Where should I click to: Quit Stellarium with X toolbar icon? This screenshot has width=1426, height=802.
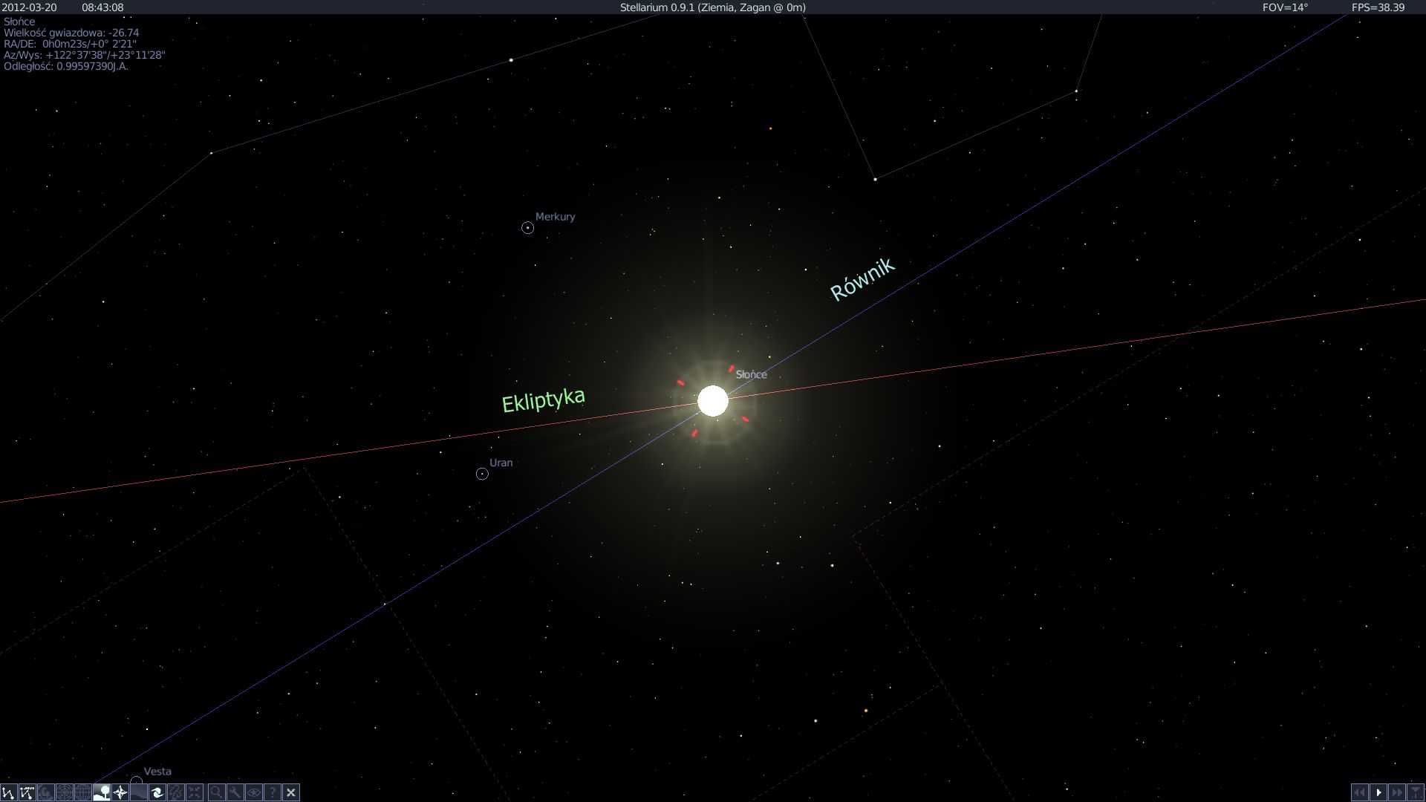(291, 792)
